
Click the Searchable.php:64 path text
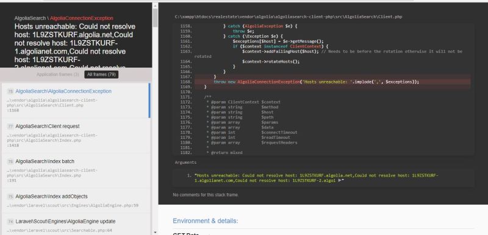pos(59,231)
